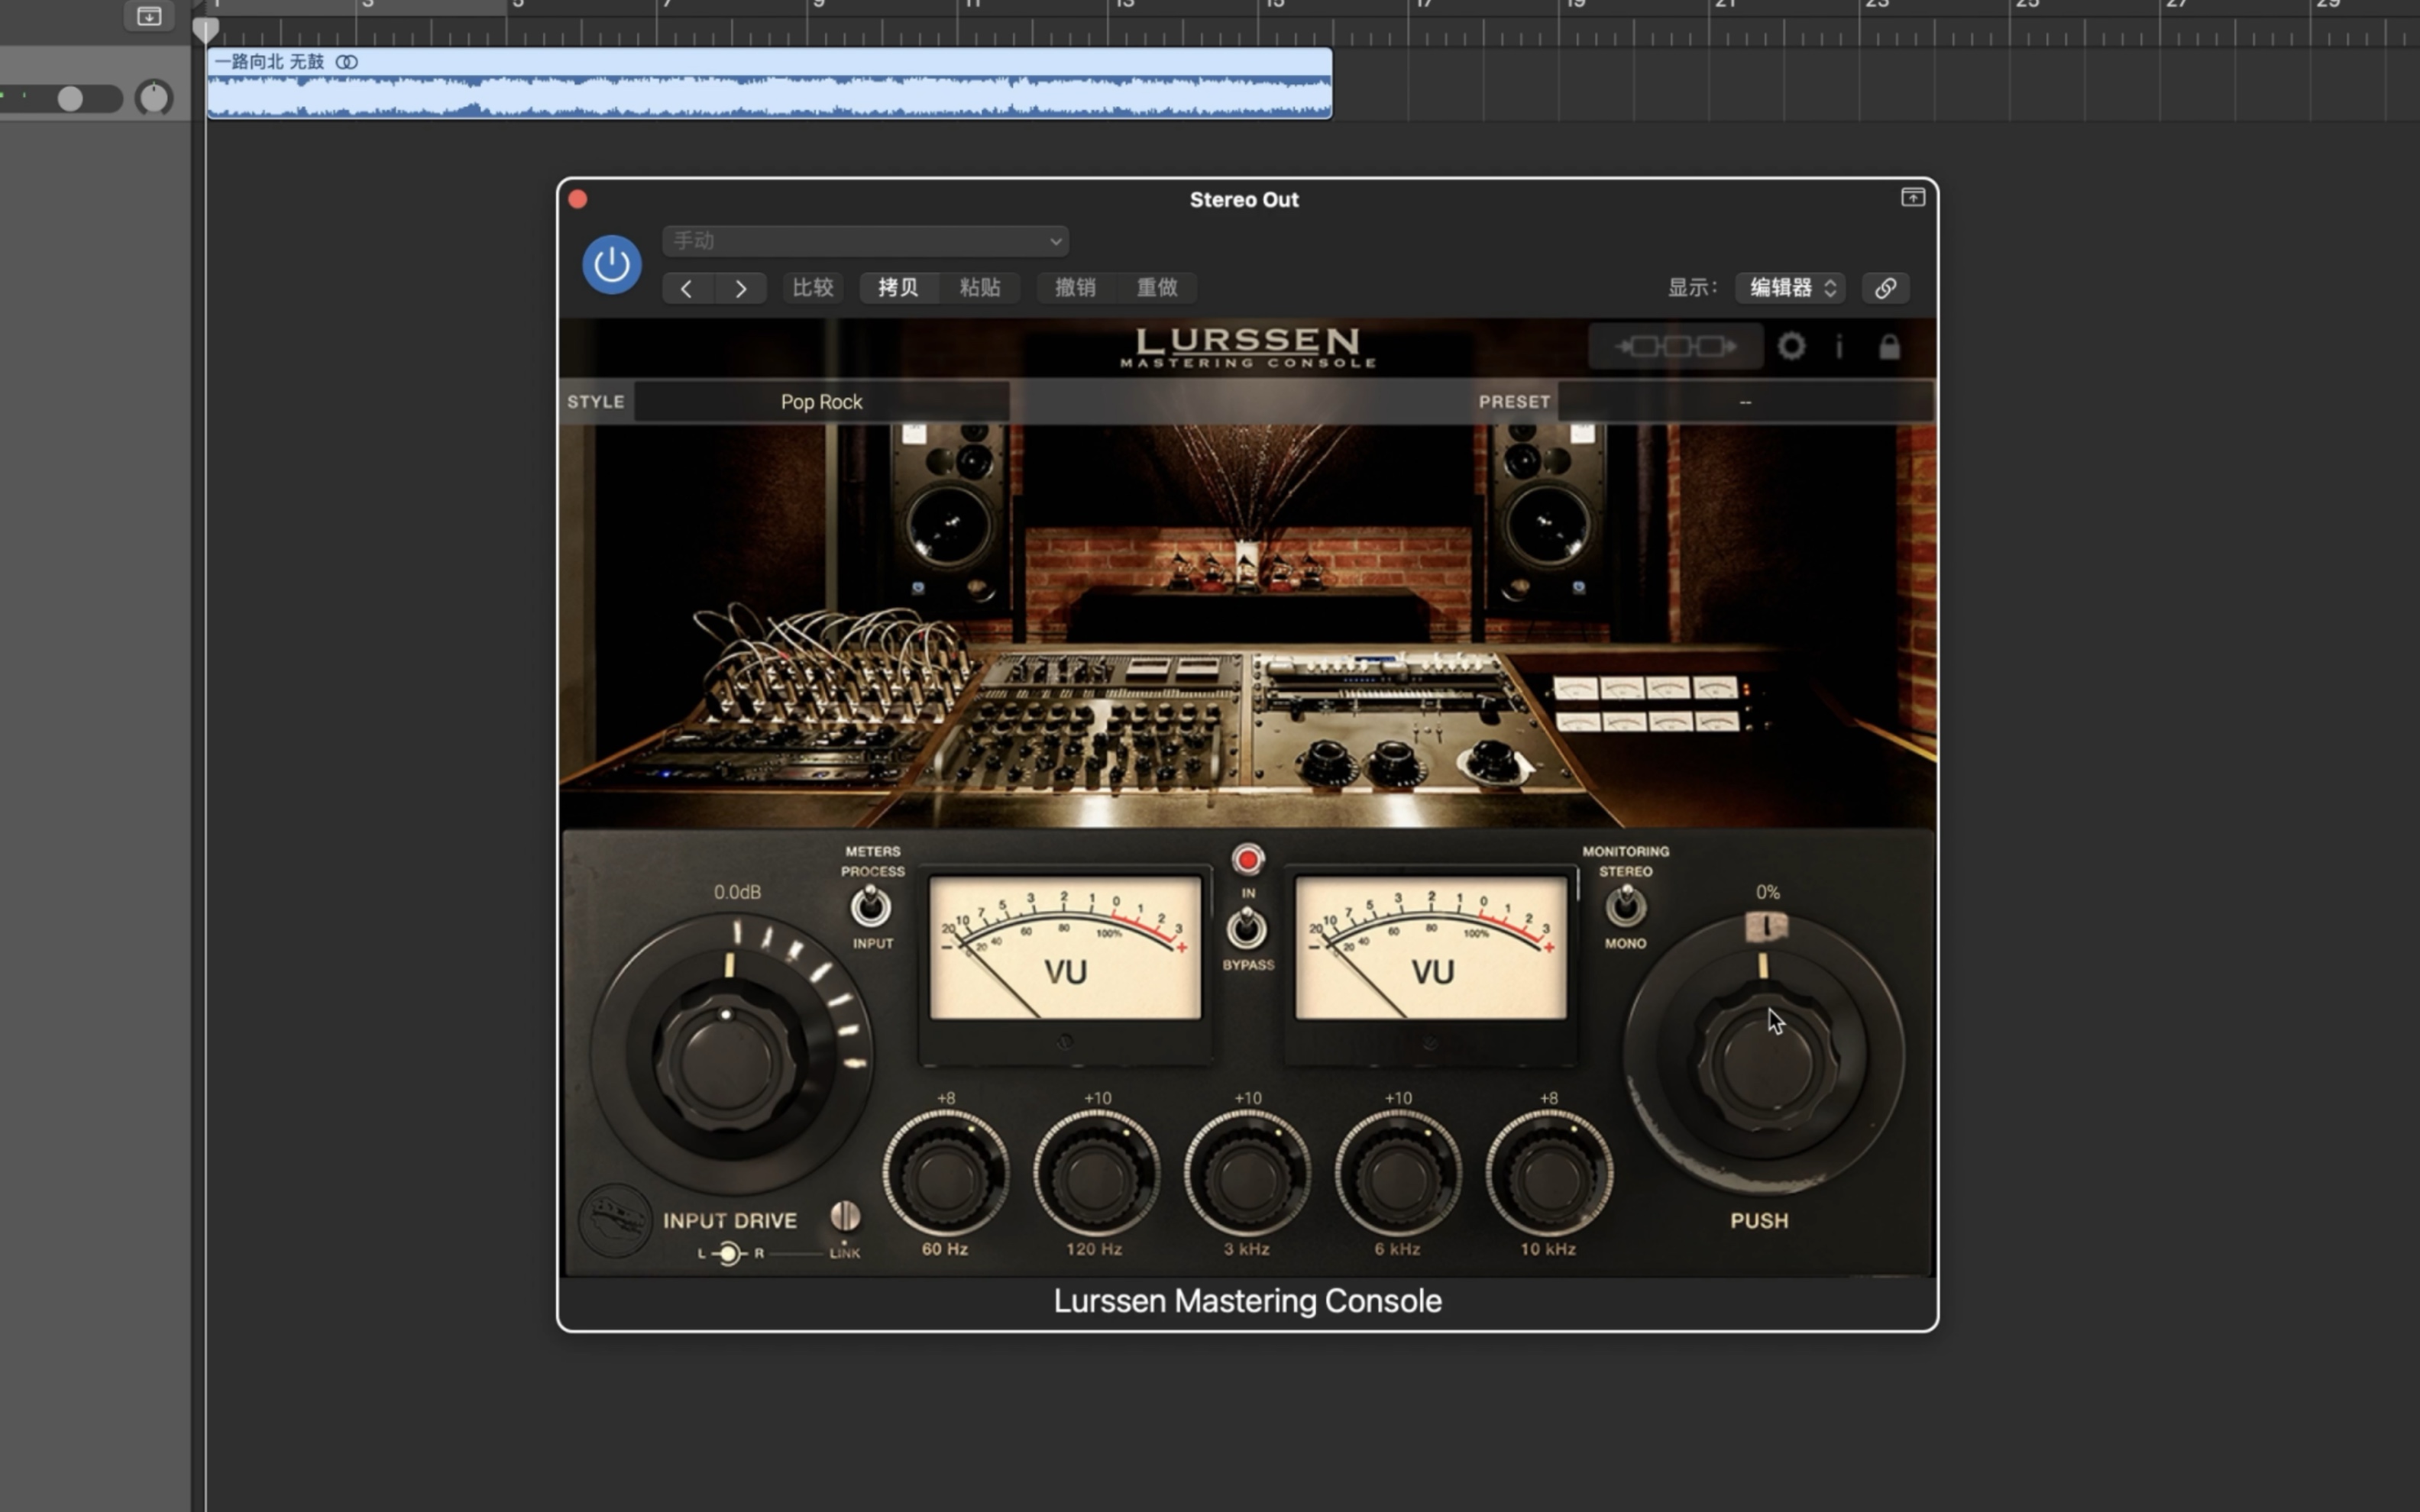Toggle the plugin power bypass button
The height and width of the screenshot is (1512, 2420).
click(x=612, y=265)
